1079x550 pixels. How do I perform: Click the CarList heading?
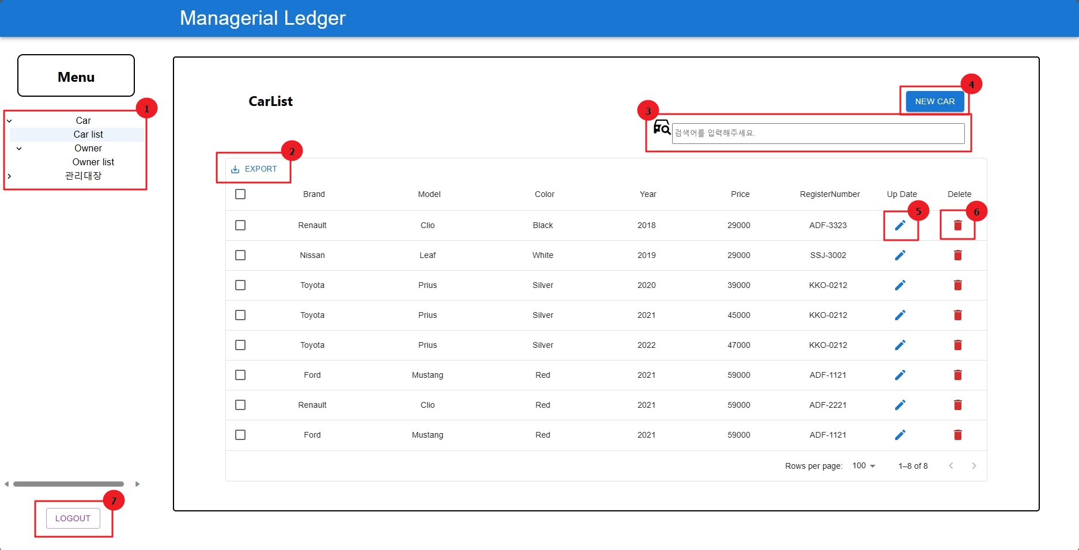click(271, 101)
